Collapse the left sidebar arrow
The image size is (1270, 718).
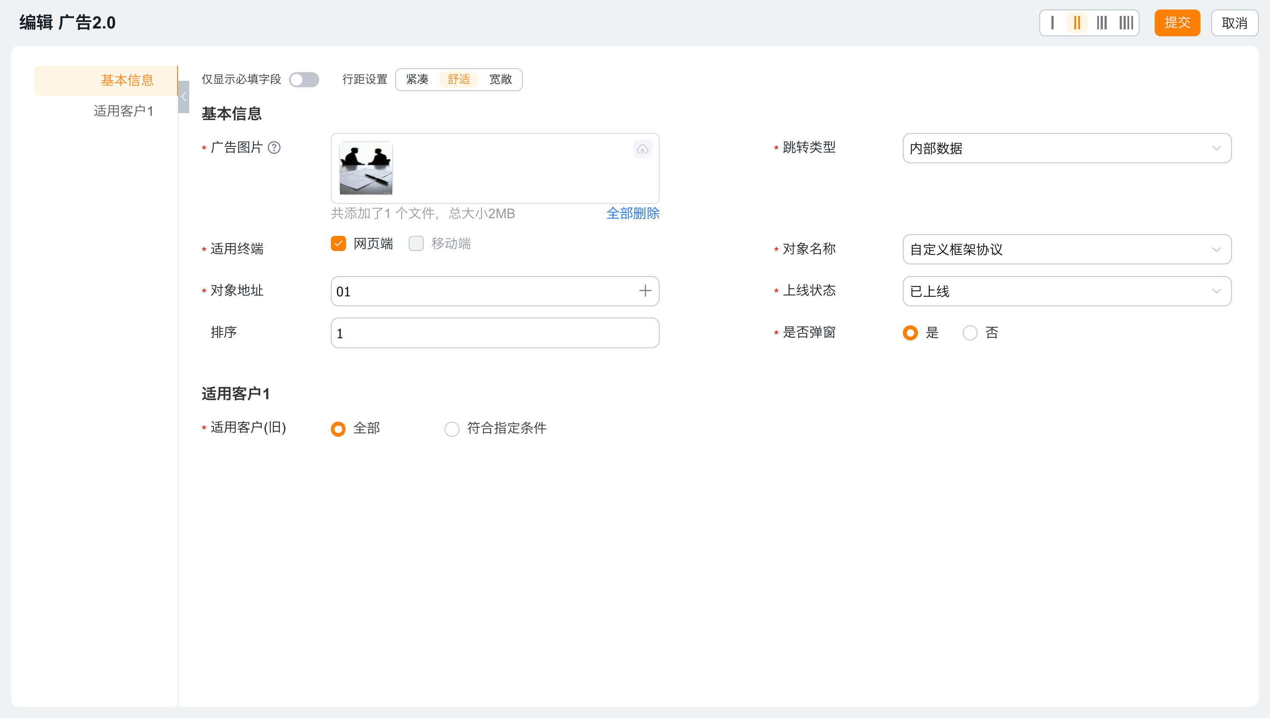(184, 97)
